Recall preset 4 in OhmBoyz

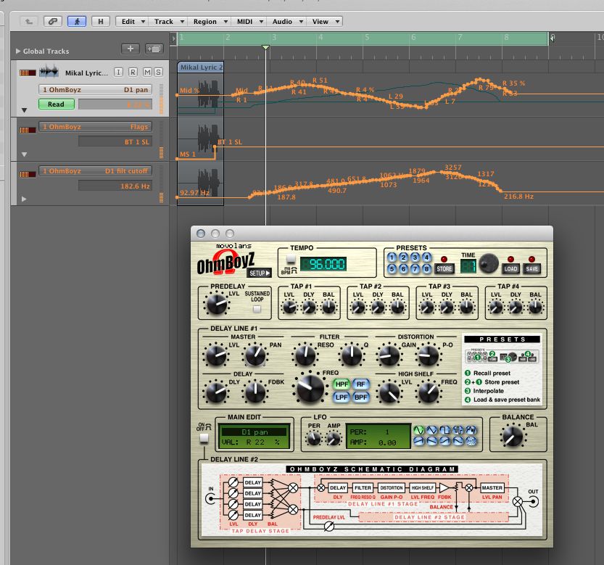(426, 257)
